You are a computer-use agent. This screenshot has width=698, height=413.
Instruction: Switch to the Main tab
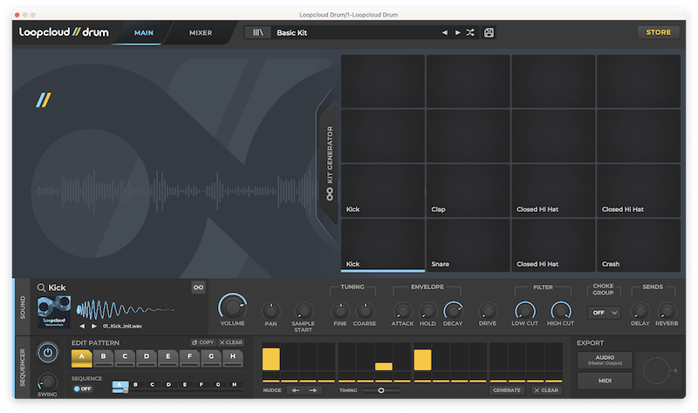coord(144,33)
